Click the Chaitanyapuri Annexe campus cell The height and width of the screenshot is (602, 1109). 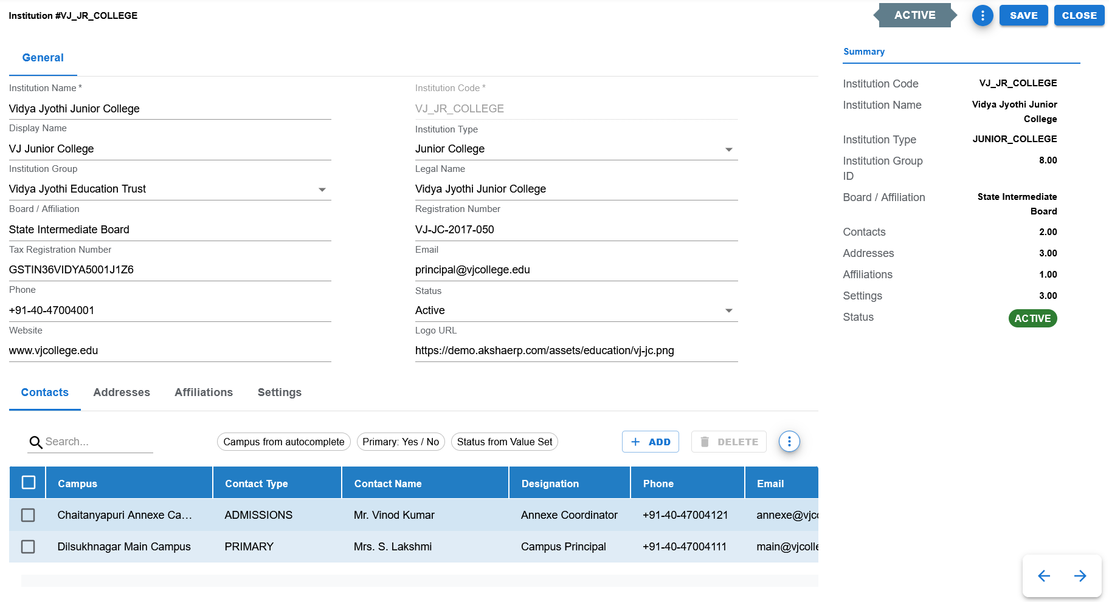pyautogui.click(x=129, y=515)
